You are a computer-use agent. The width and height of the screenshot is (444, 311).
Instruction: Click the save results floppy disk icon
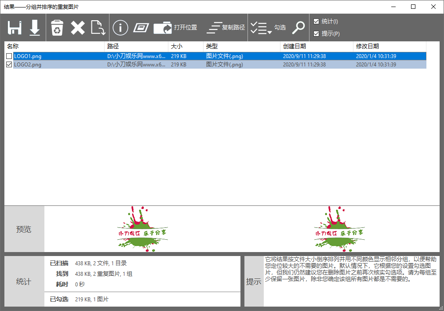15,28
